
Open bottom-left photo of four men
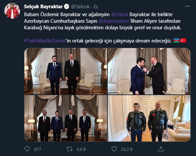pyautogui.click(x=66, y=118)
